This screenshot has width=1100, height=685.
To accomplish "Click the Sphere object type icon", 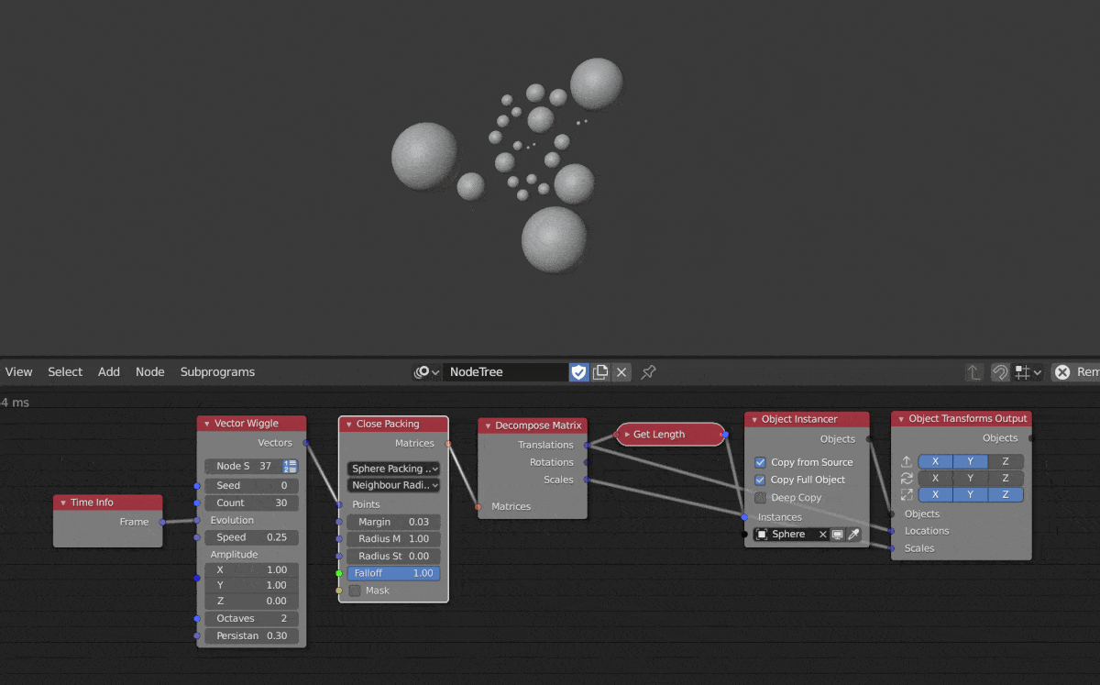I will pos(762,535).
